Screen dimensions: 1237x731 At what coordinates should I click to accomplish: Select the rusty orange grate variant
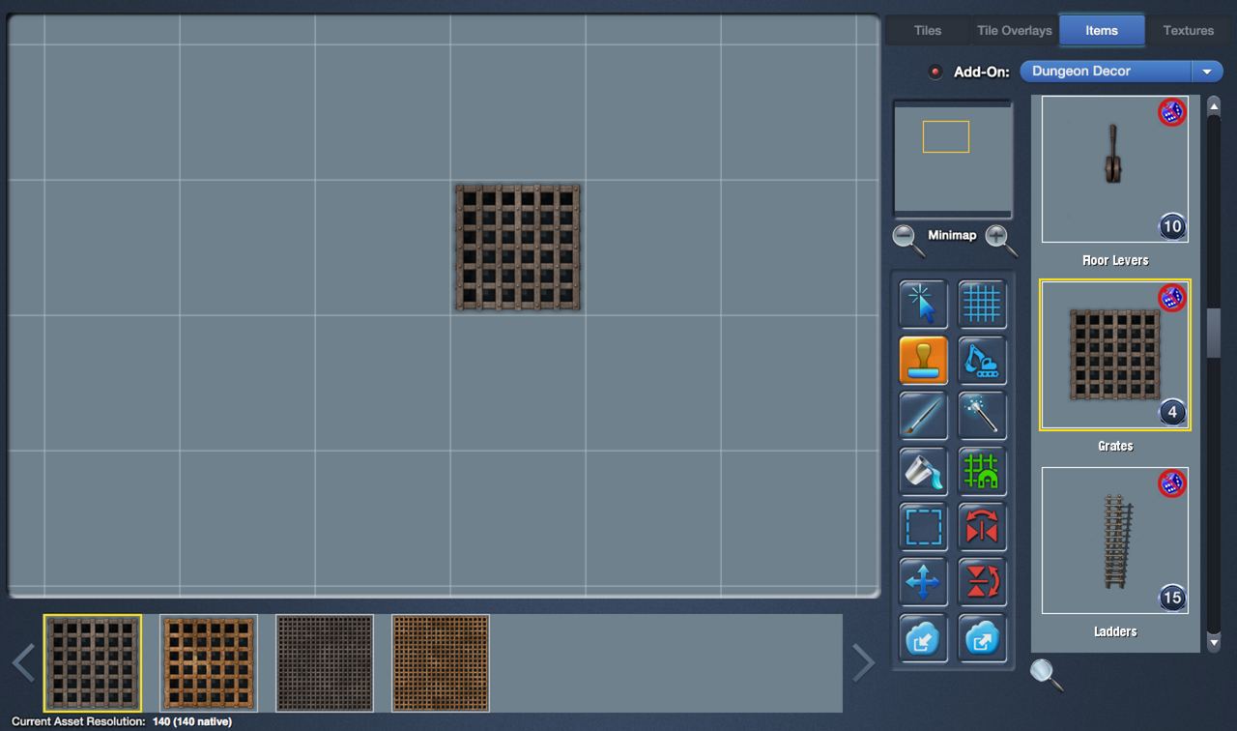(209, 663)
